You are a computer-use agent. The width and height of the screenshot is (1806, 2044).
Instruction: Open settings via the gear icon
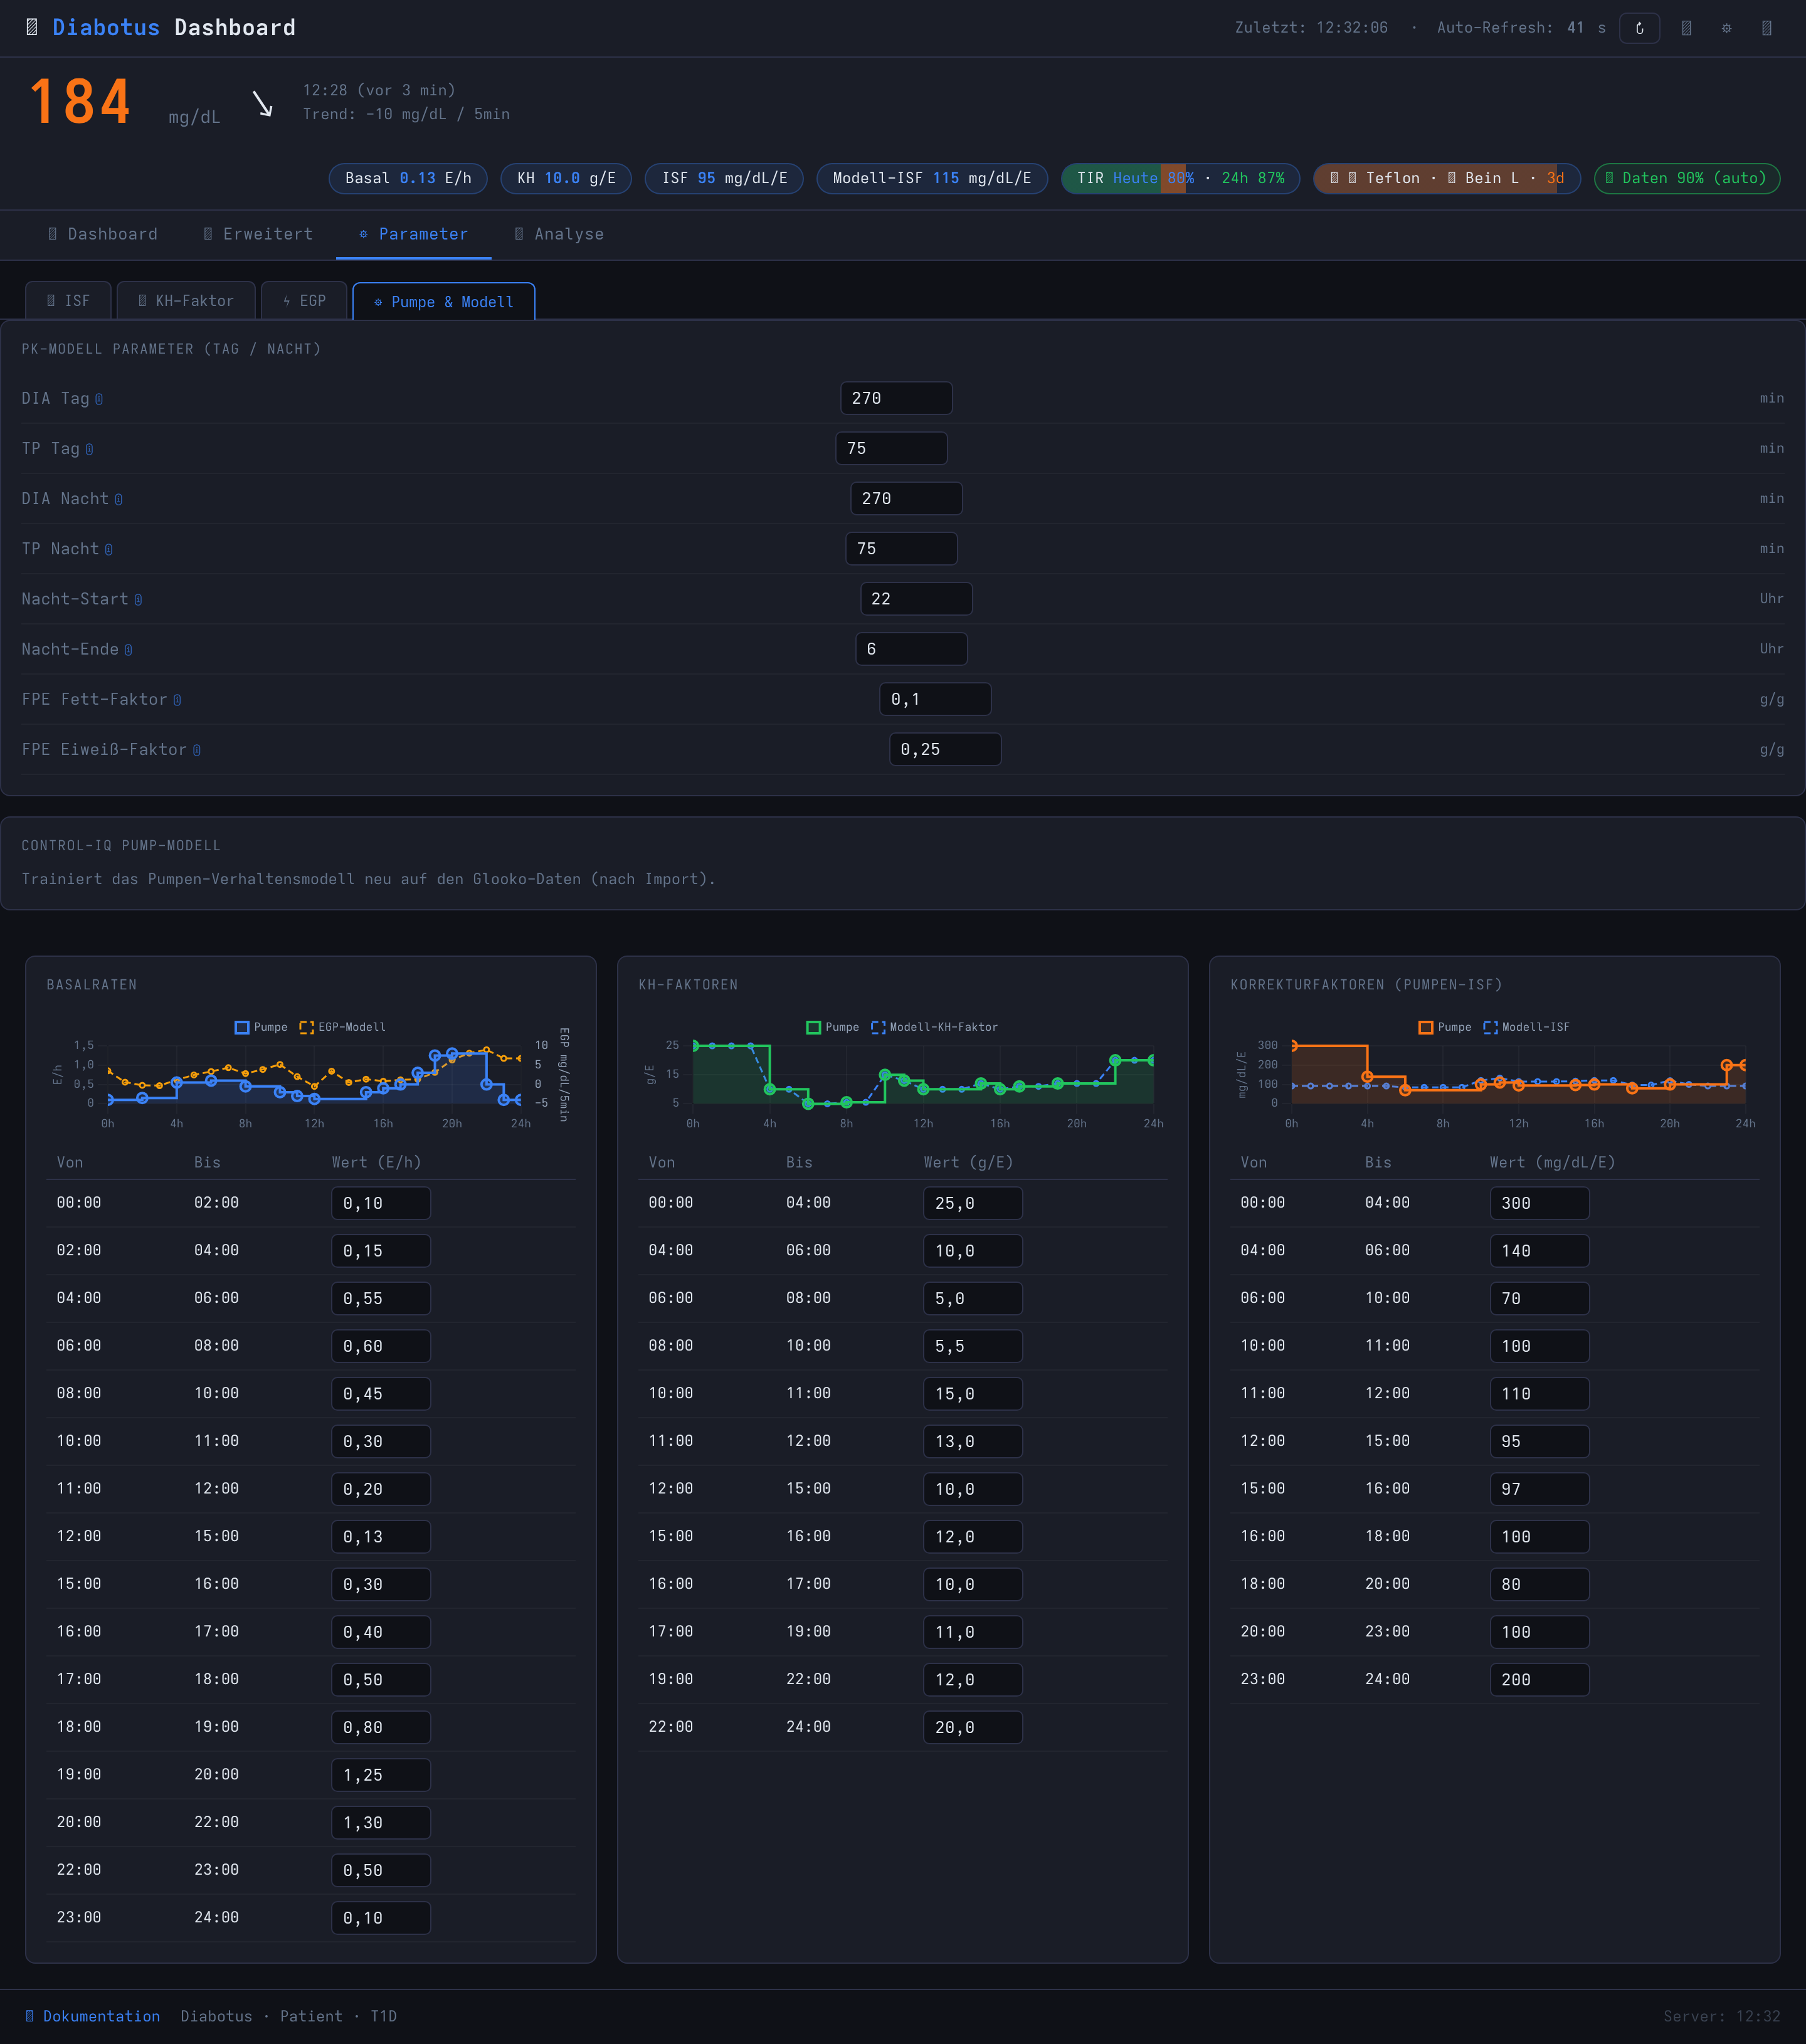coord(1726,28)
